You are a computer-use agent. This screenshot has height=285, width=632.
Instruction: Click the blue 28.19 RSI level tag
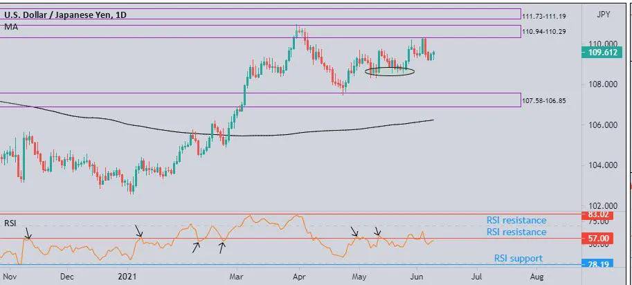pyautogui.click(x=598, y=264)
